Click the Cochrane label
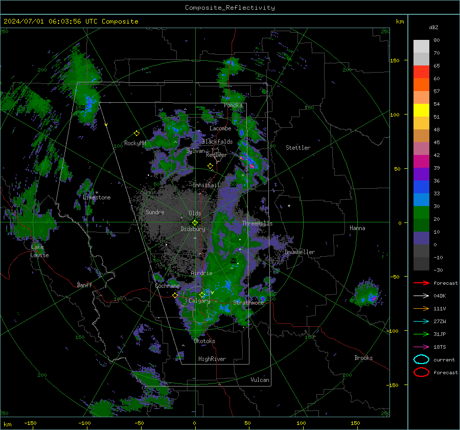 [x=167, y=286]
